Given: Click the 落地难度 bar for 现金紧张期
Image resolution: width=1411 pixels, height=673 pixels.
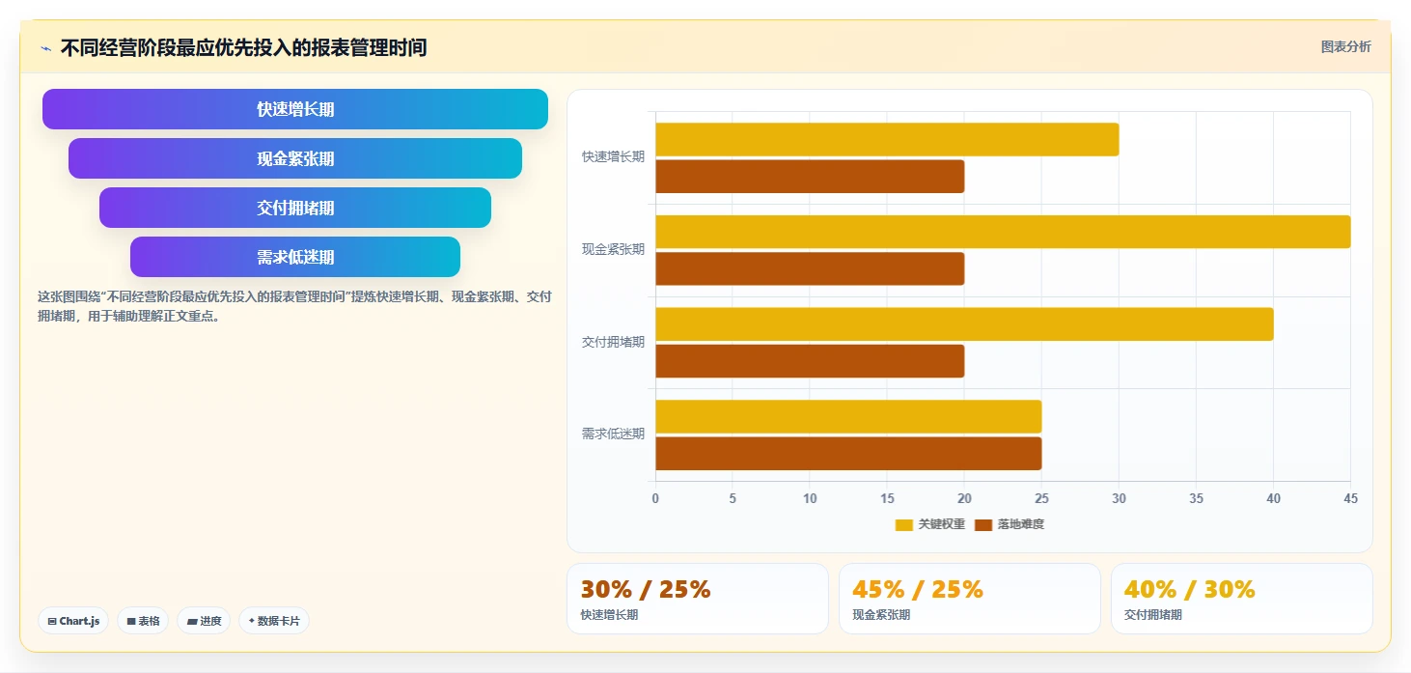Looking at the screenshot, I should (x=810, y=268).
